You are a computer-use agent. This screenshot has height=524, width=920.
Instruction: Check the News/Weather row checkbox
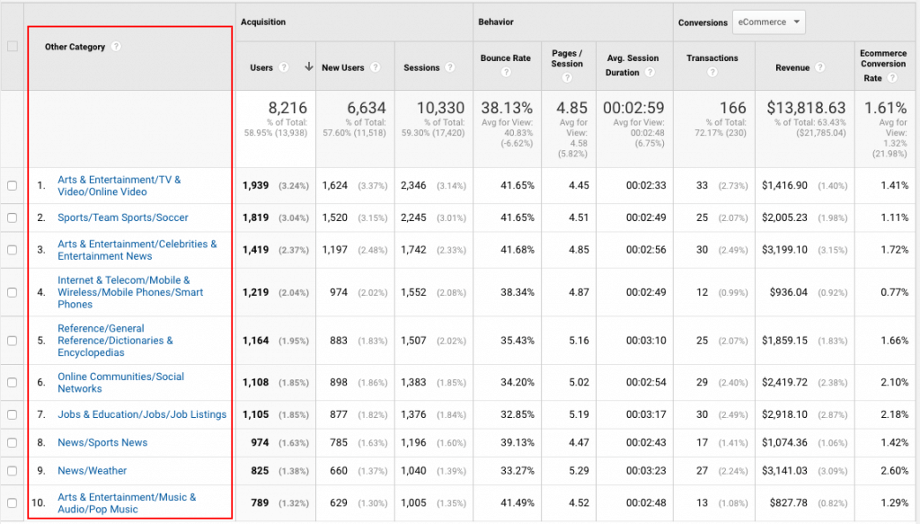[12, 470]
